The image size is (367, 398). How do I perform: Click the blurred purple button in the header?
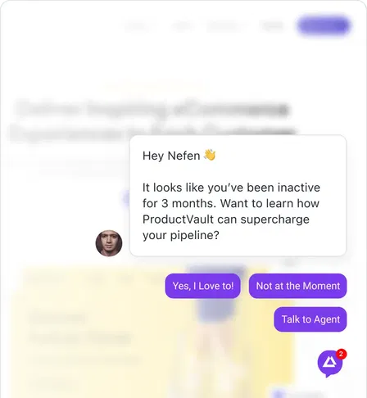(x=324, y=26)
